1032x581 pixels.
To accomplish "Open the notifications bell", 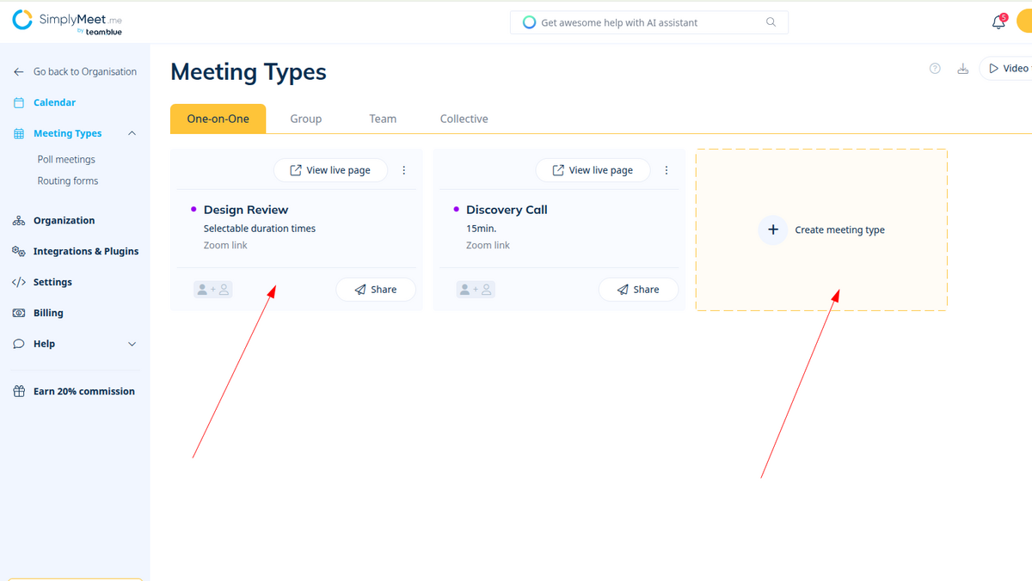I will tap(998, 22).
